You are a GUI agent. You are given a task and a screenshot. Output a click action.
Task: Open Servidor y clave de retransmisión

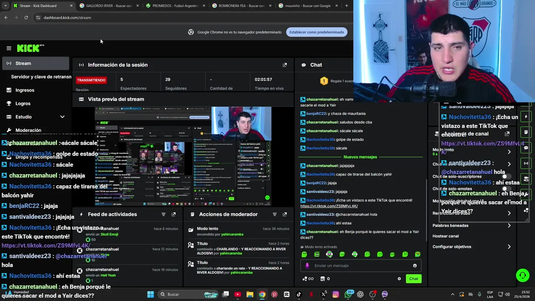click(41, 77)
